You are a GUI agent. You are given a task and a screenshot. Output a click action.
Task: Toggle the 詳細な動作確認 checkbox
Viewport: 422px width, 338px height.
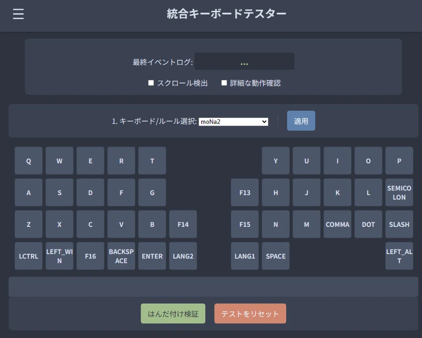224,83
